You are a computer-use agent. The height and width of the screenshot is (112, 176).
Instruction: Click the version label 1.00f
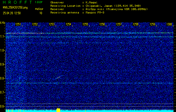pyautogui.click(x=39, y=2)
